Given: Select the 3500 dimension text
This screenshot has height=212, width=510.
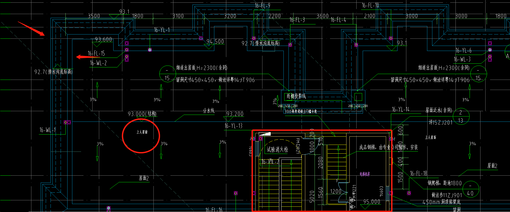Looking at the screenshot, I should (x=94, y=16).
